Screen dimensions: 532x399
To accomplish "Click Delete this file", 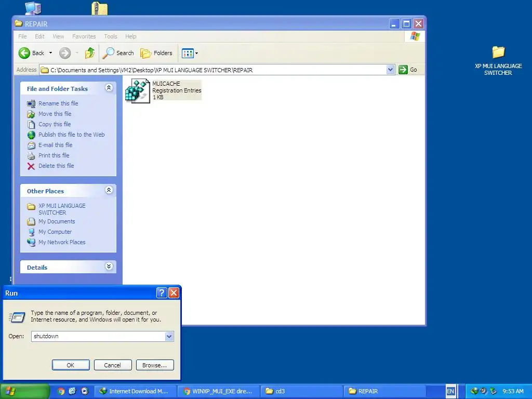I will pos(56,166).
